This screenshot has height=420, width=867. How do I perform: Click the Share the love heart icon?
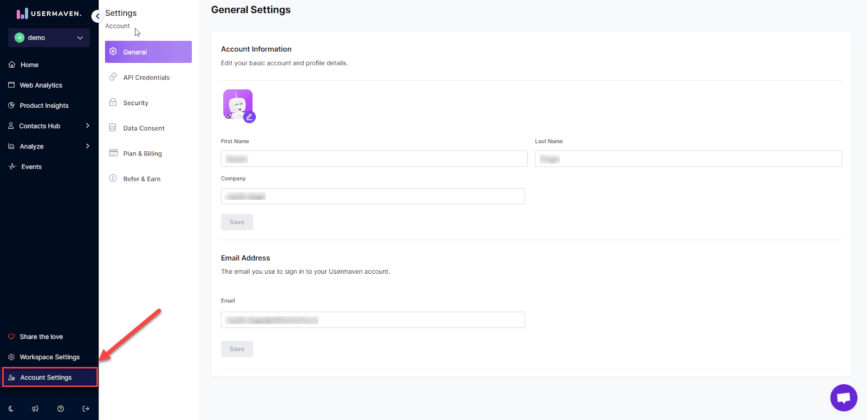[11, 337]
